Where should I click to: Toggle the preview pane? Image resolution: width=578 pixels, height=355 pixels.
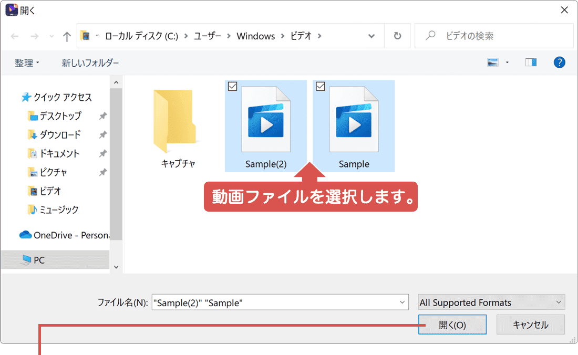[x=531, y=62]
